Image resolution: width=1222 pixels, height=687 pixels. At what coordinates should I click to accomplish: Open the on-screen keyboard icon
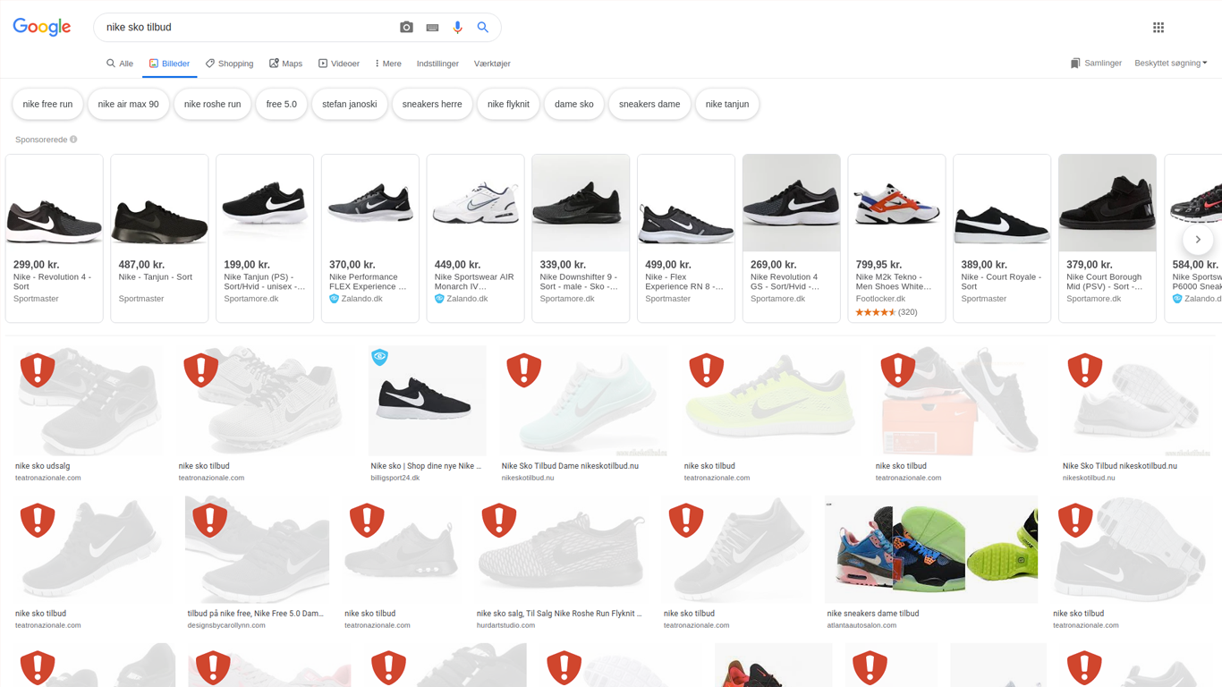tap(432, 28)
